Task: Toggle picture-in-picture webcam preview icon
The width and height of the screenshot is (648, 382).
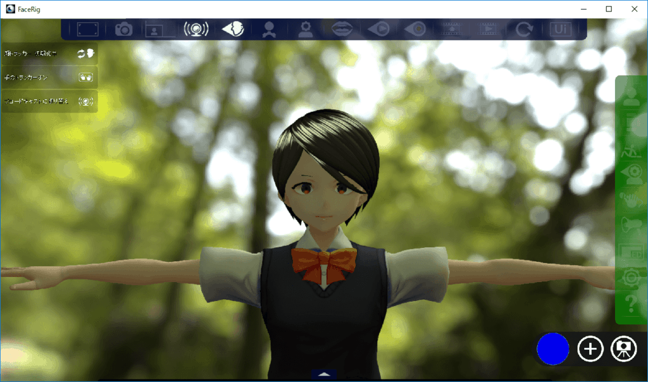Action: [160, 29]
